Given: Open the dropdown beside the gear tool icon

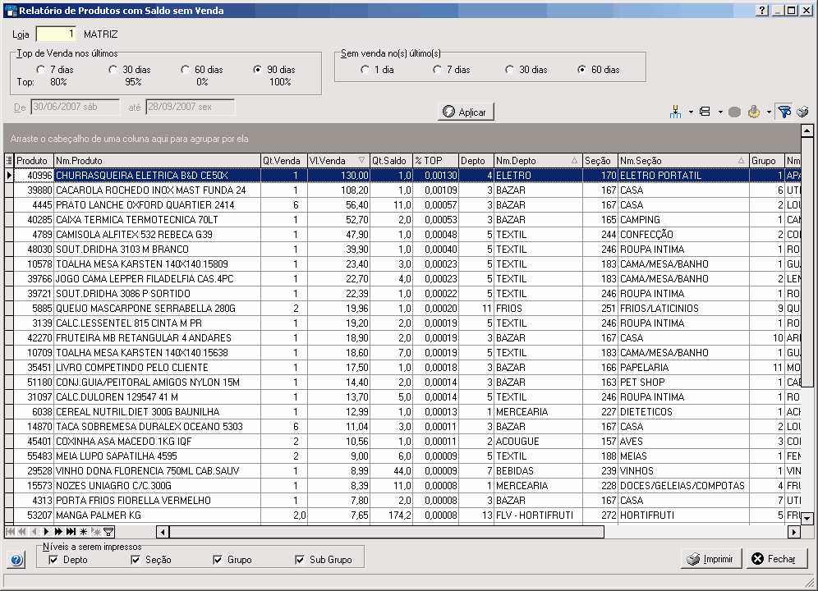Looking at the screenshot, I should click(x=769, y=112).
